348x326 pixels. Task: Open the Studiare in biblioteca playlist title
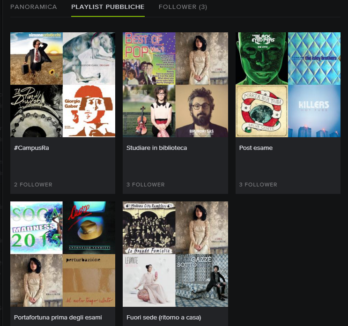(x=156, y=148)
